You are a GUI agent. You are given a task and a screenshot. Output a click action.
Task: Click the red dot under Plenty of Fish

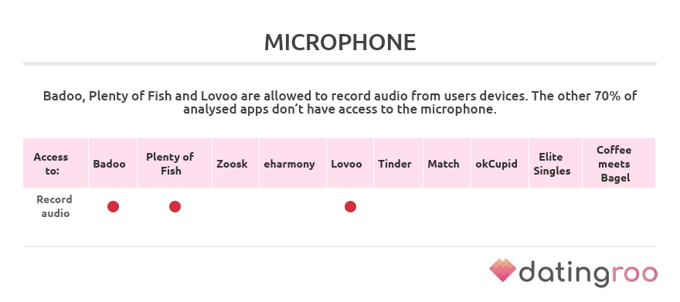click(x=175, y=207)
